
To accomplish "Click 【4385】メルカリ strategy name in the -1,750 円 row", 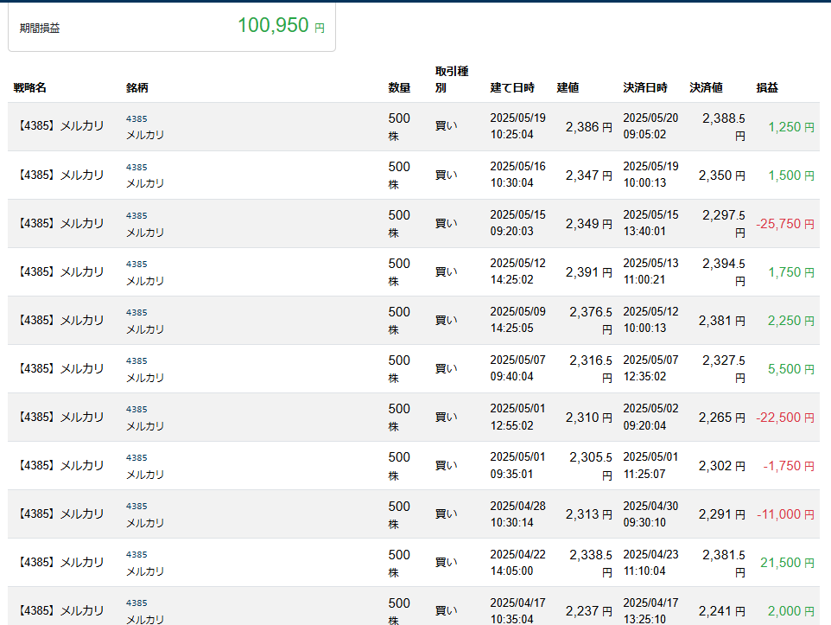I will [x=60, y=465].
